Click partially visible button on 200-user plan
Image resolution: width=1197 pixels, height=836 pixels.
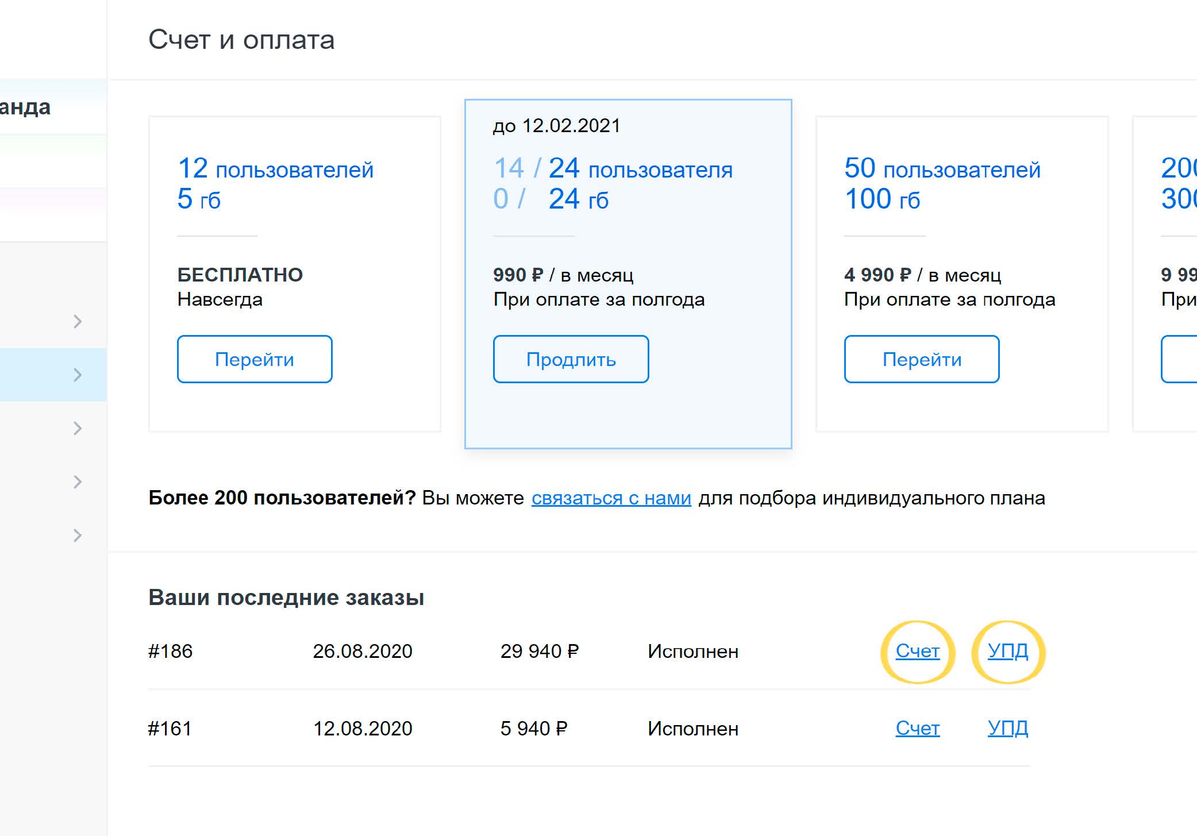[x=1179, y=359]
